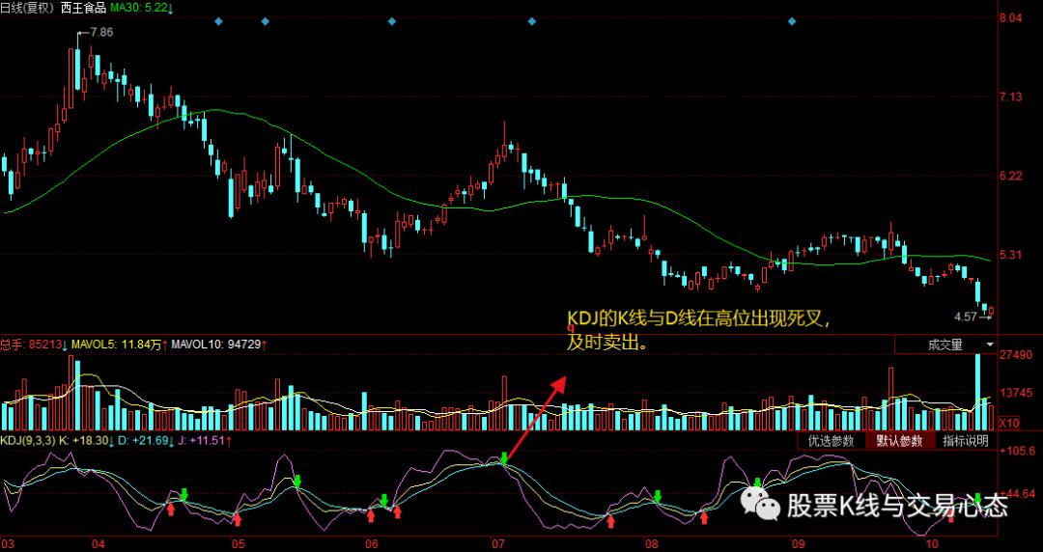Click the 8.04 price axis label
The width and height of the screenshot is (1043, 552).
click(x=1012, y=18)
